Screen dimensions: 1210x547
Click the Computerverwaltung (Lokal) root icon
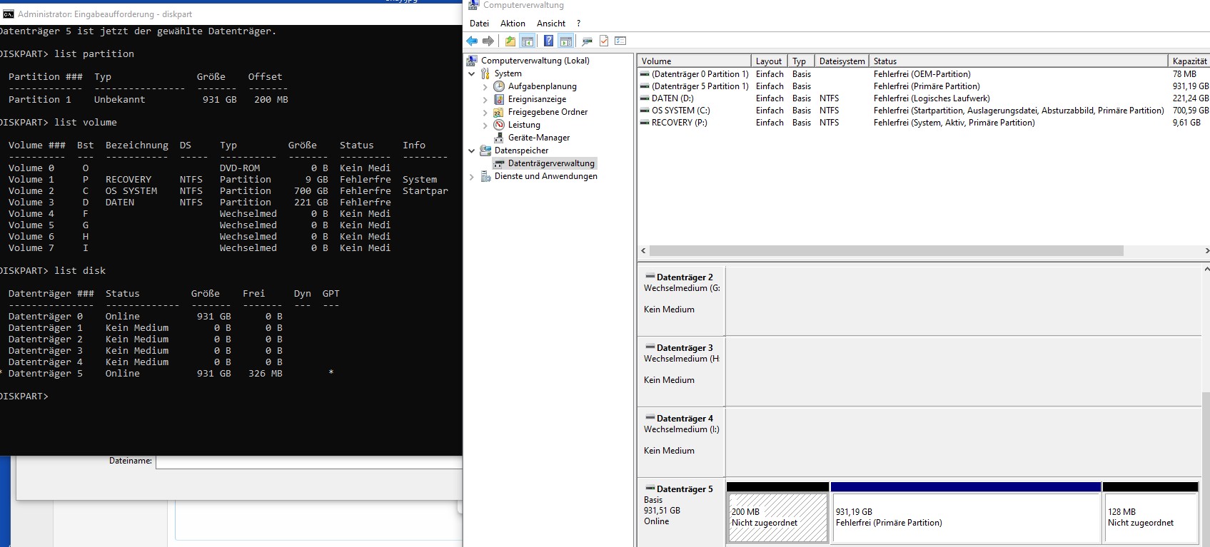tap(473, 61)
